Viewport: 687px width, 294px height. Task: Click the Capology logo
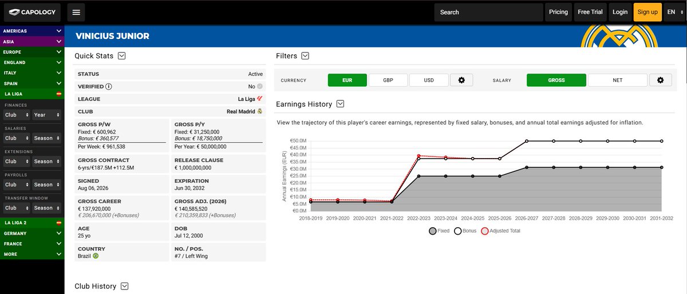tap(31, 12)
